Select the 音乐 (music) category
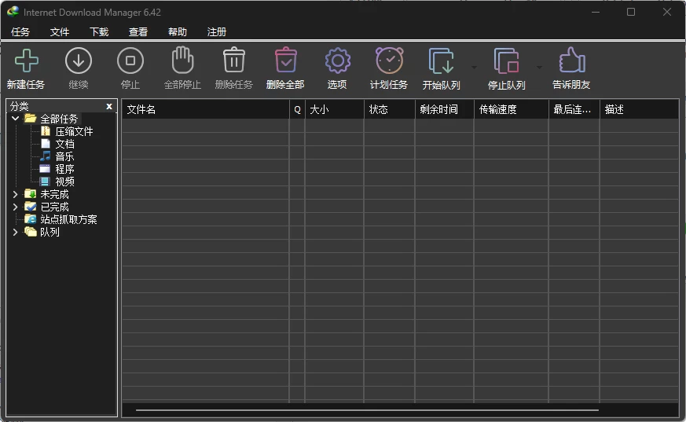The width and height of the screenshot is (686, 422). point(64,156)
